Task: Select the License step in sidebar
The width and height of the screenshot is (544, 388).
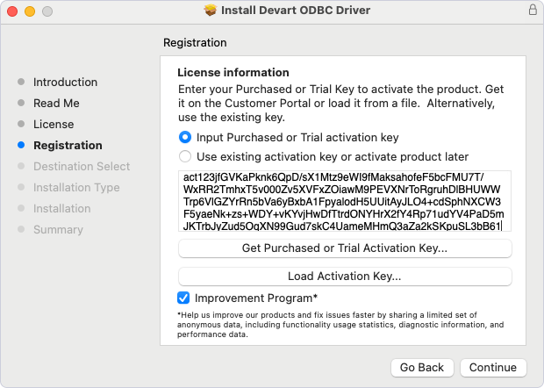Action: pyautogui.click(x=54, y=125)
